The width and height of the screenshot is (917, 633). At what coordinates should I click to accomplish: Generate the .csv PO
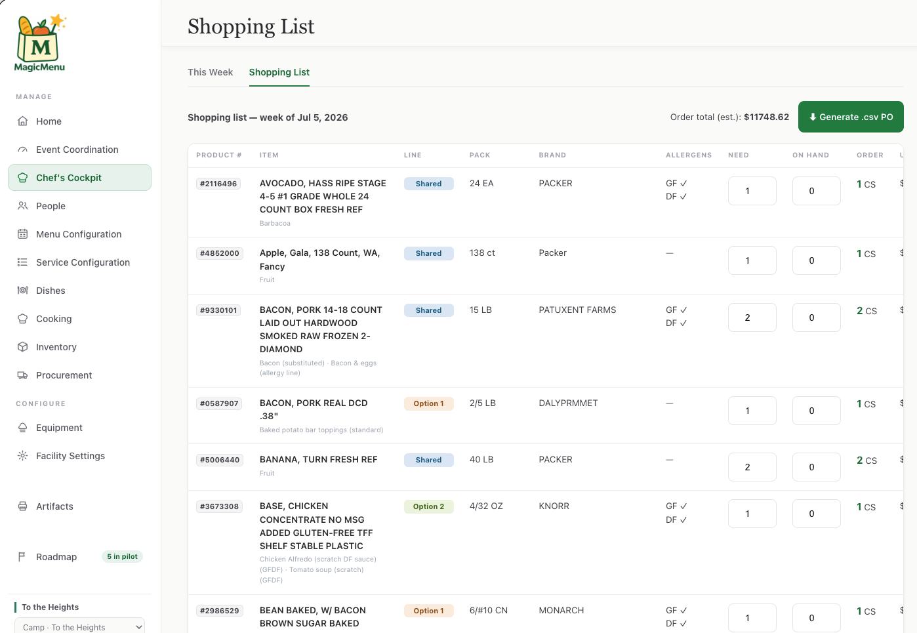point(851,117)
